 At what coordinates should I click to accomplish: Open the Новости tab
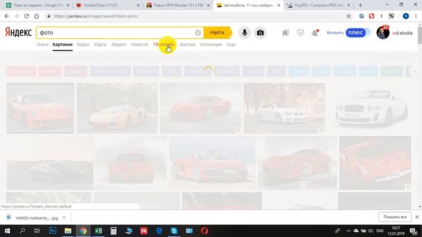click(139, 45)
